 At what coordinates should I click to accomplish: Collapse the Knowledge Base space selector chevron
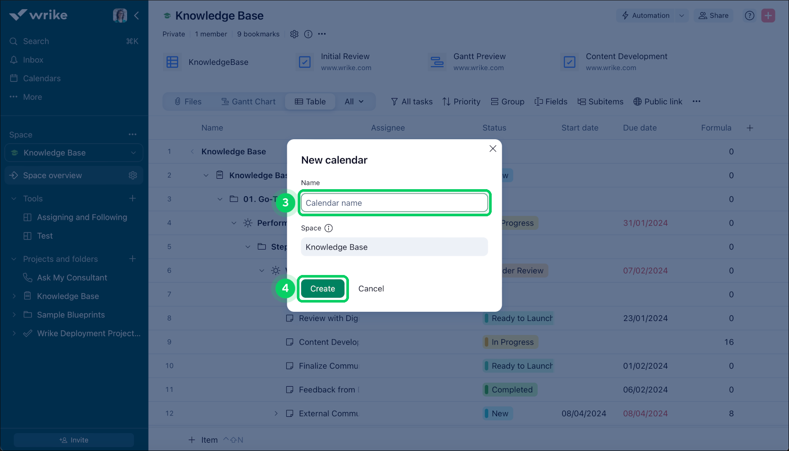tap(134, 152)
